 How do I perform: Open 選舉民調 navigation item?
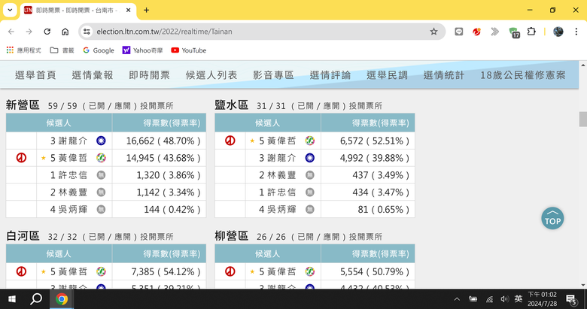click(x=387, y=75)
